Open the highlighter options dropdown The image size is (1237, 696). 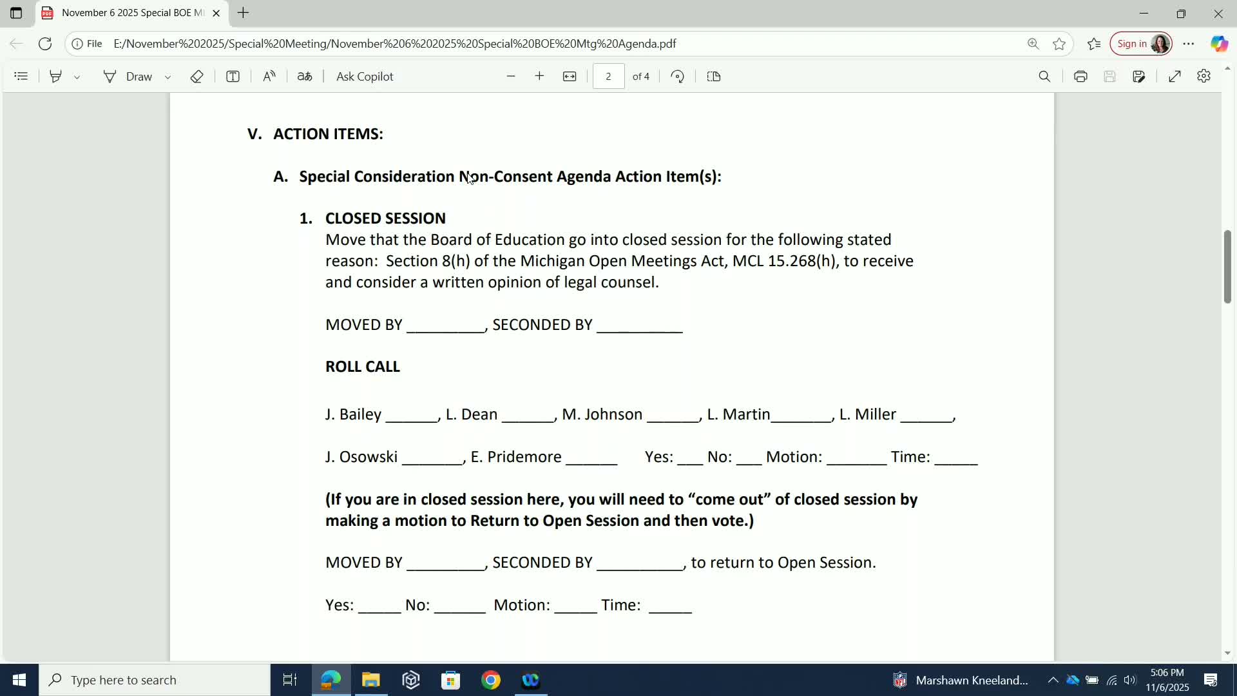[77, 76]
